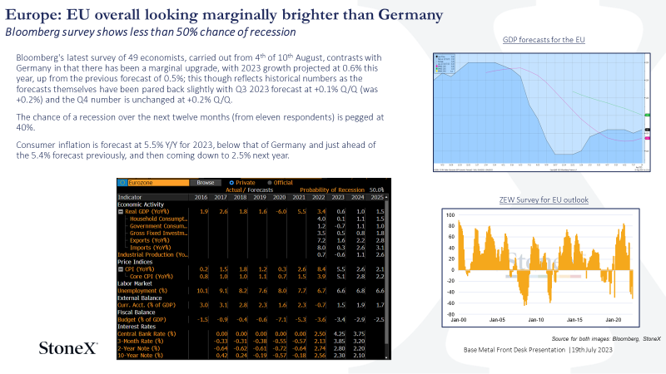This screenshot has height=374, width=666.
Task: Click the StoneX logo
Action: coord(68,348)
